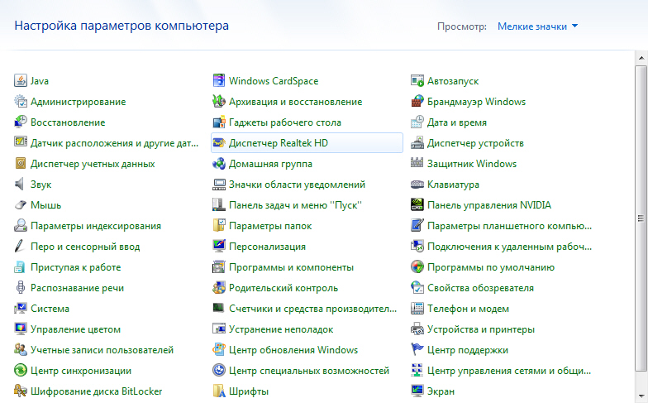Open the Устройства и принтеры link

(x=480, y=329)
